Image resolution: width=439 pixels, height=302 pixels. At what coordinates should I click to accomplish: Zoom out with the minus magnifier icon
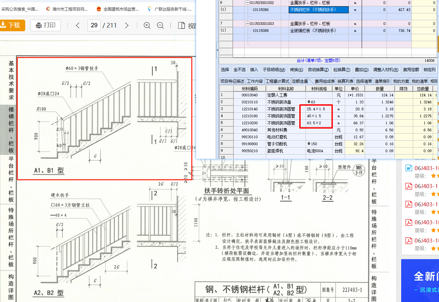(x=160, y=26)
